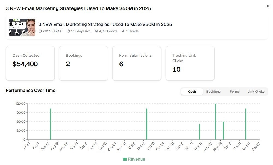Open the Bookings metric card
The height and width of the screenshot is (165, 273).
tap(83, 63)
